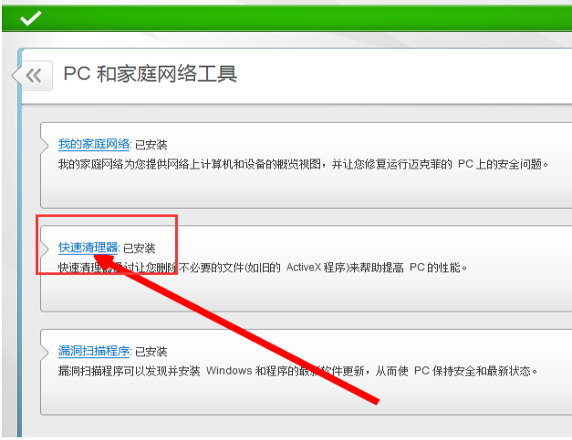Select the 快速清理器 description text
Viewport: 572px width, 440px height.
pos(263,268)
